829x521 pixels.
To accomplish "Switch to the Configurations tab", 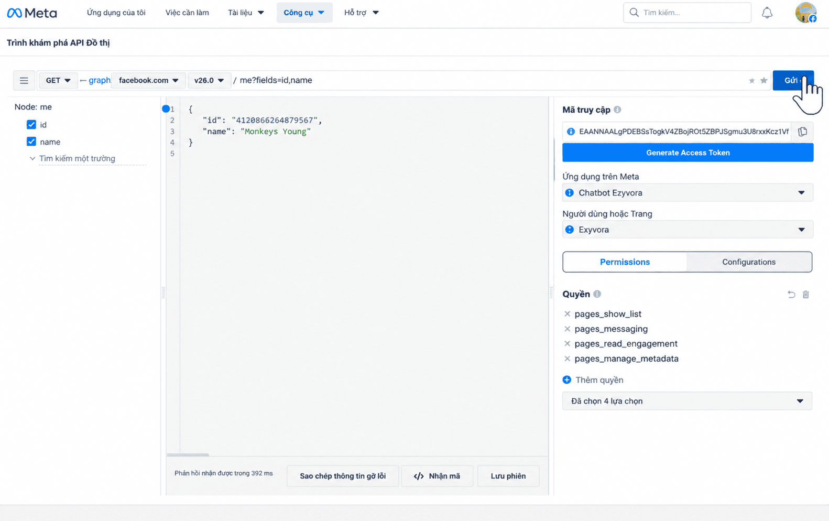I will coord(749,262).
